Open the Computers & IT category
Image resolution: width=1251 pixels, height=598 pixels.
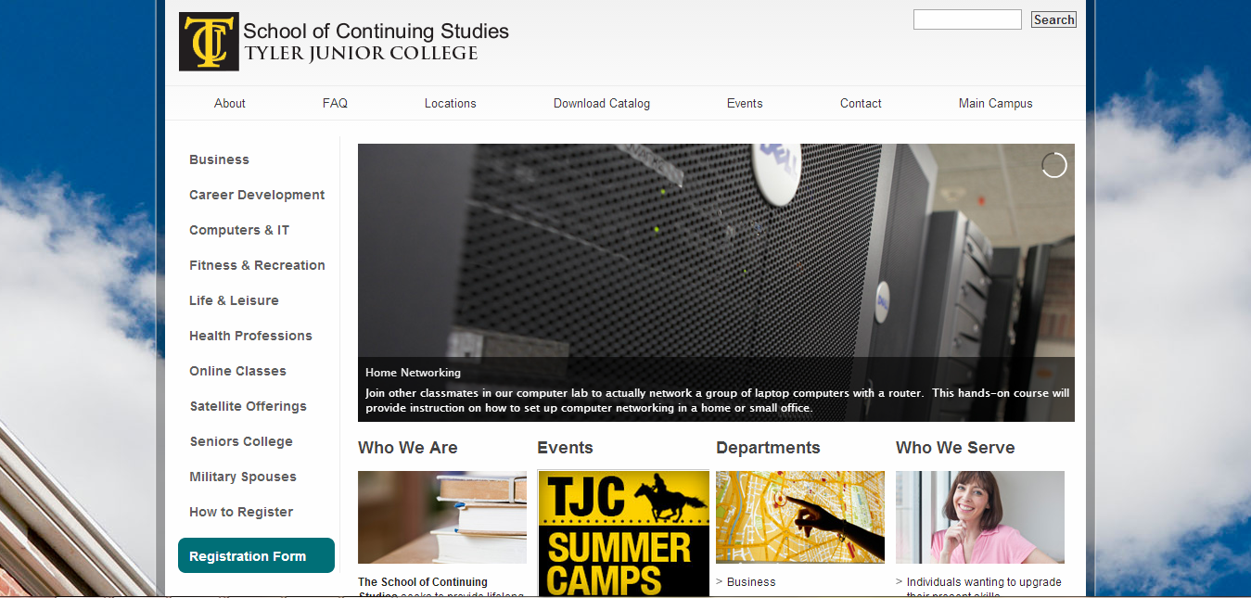[x=239, y=230]
